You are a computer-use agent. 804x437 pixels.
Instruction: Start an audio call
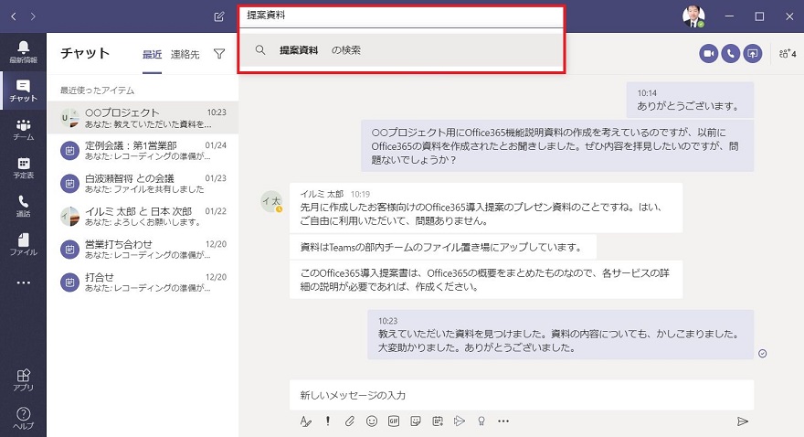tap(731, 53)
